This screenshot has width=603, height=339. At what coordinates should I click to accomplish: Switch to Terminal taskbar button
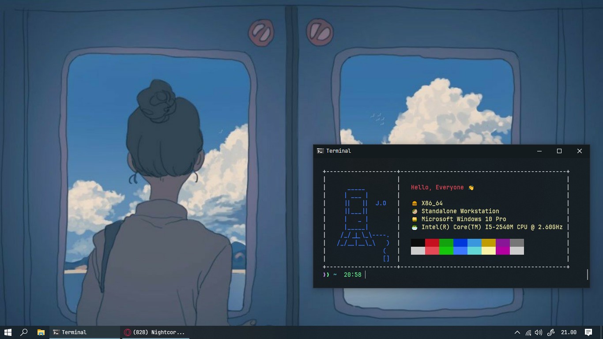point(85,332)
